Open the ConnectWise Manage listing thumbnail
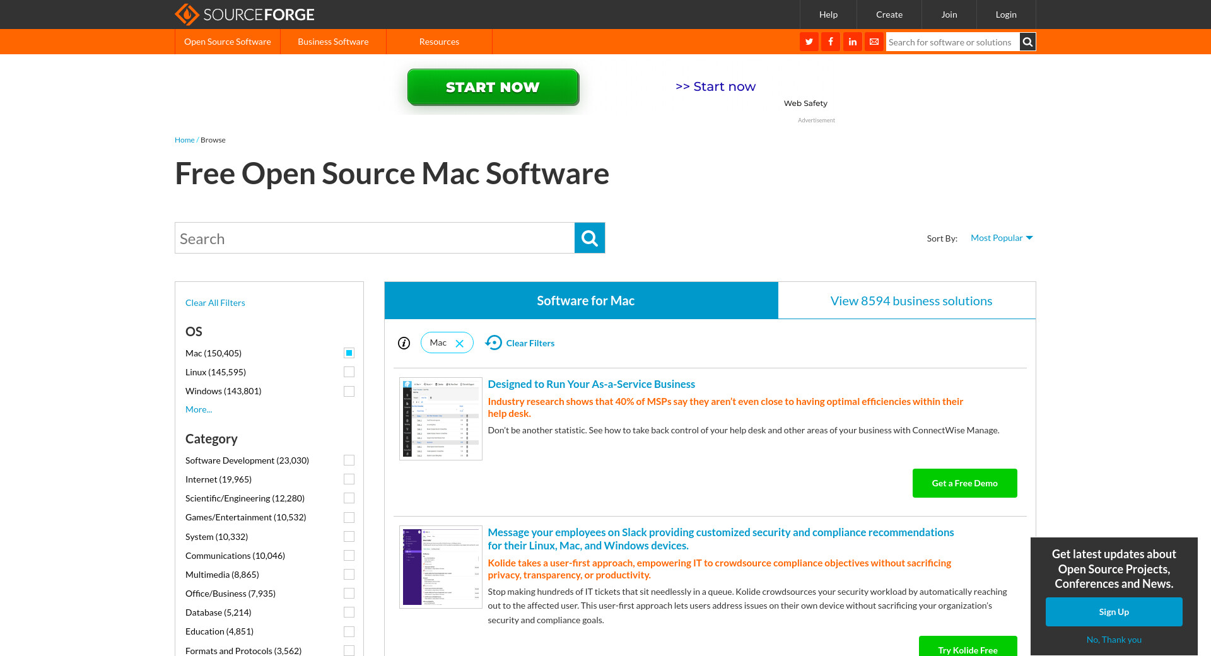 tap(441, 419)
